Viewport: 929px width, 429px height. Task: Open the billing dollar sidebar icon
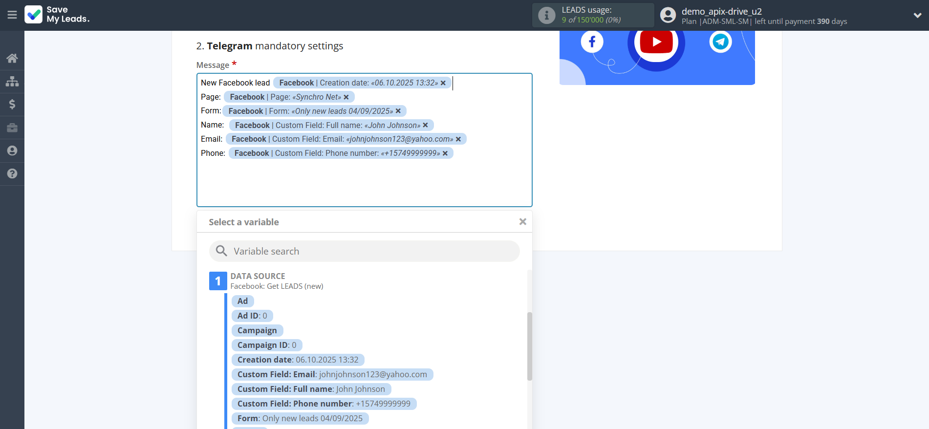coord(12,104)
